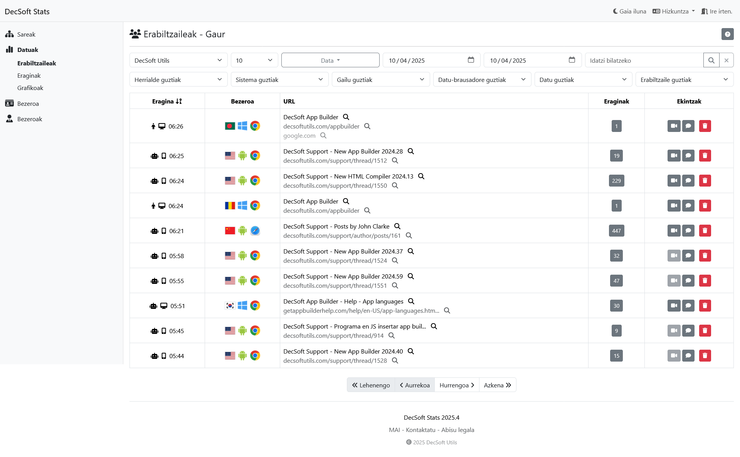Click the red delete icon for 06:25 visit

(705, 155)
